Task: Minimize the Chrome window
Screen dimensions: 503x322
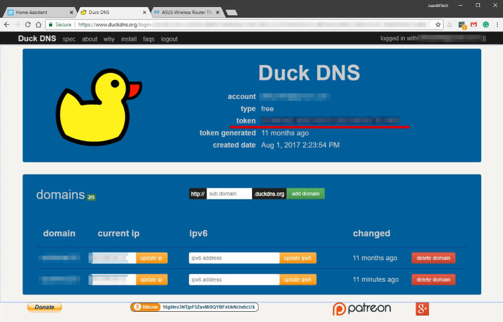Action: (x=460, y=6)
